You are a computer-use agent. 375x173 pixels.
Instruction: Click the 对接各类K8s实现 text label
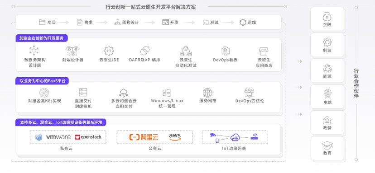(44, 101)
